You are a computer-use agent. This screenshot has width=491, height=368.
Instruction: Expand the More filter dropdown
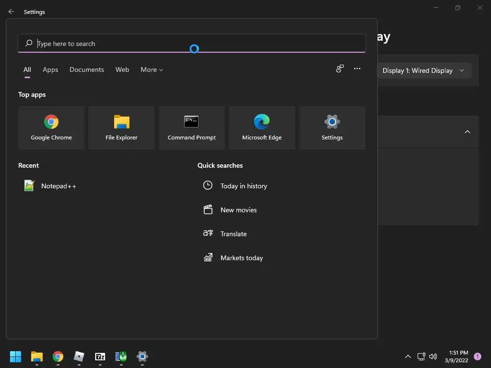click(x=152, y=69)
